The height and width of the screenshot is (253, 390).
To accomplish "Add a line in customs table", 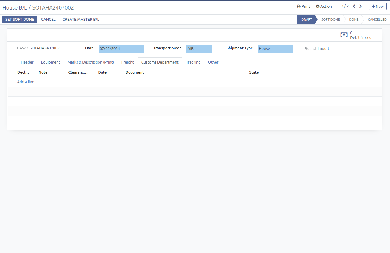I will (x=26, y=82).
